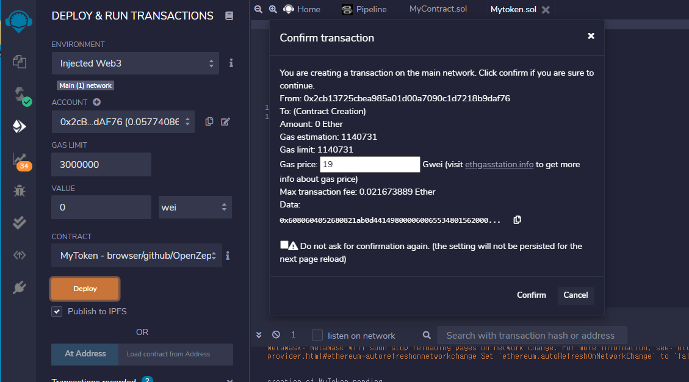Enable listen on network checkbox
The width and height of the screenshot is (689, 382).
[317, 335]
